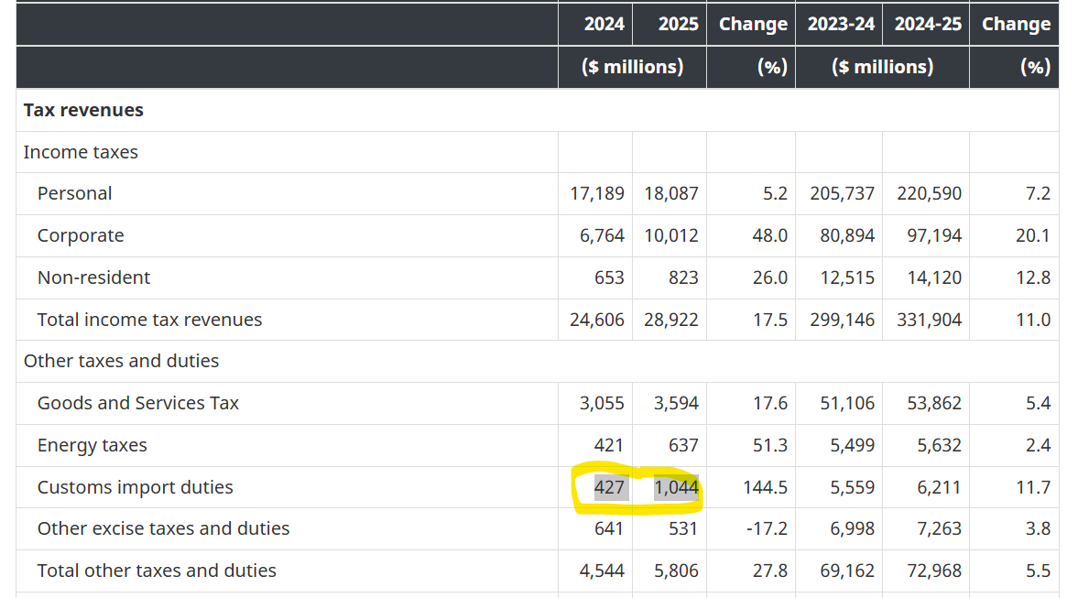Click the Other taxes and duties heading
Screen dimensions: 1078x598
121,361
